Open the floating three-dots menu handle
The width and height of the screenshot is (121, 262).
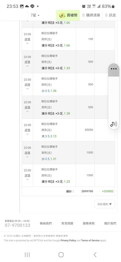pos(114,69)
